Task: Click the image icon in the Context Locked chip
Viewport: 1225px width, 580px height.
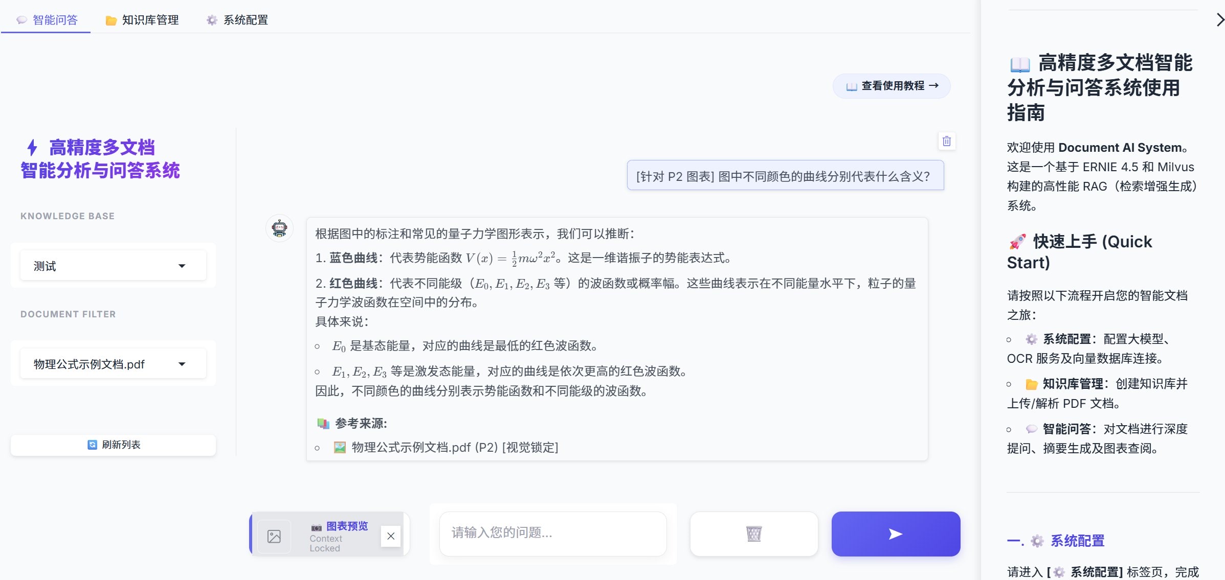Action: pyautogui.click(x=274, y=536)
